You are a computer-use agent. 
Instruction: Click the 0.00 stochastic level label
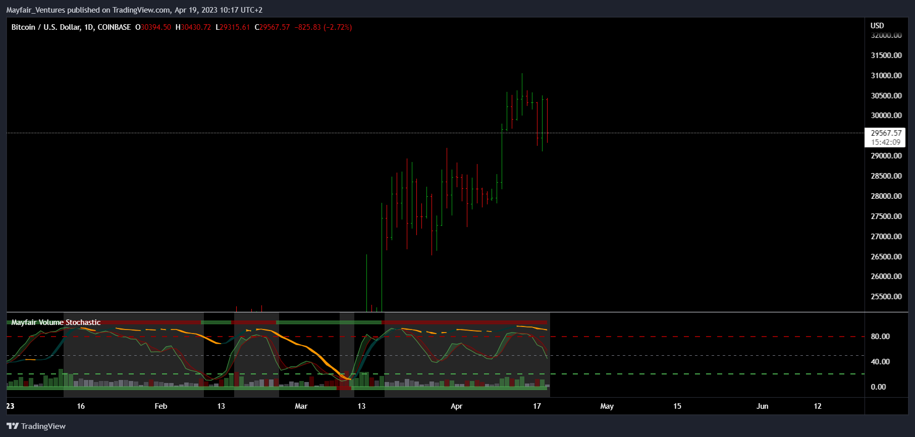(878, 387)
